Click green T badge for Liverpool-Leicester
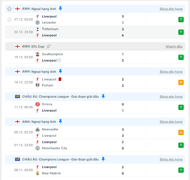 181,20
